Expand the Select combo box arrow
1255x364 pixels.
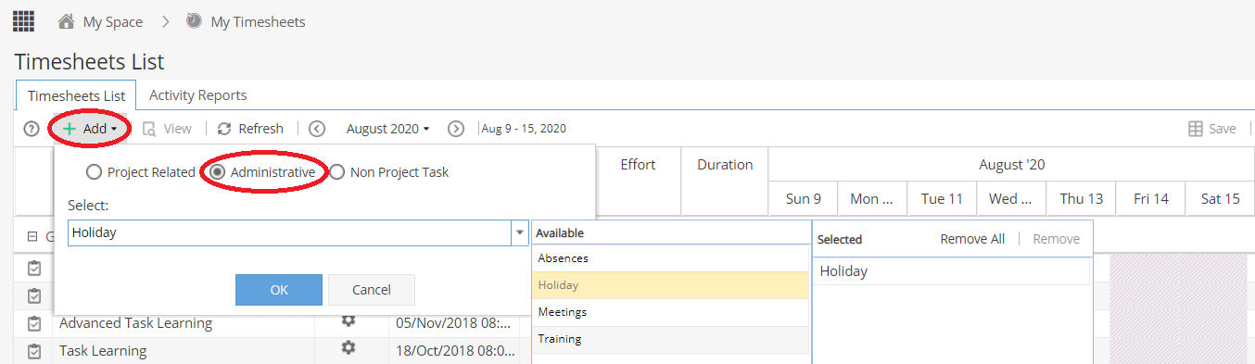520,232
